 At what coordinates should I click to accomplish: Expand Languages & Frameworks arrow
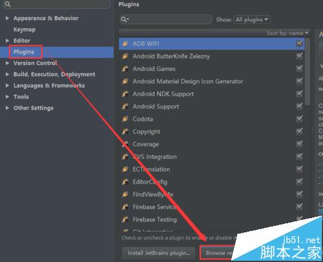pyautogui.click(x=7, y=85)
